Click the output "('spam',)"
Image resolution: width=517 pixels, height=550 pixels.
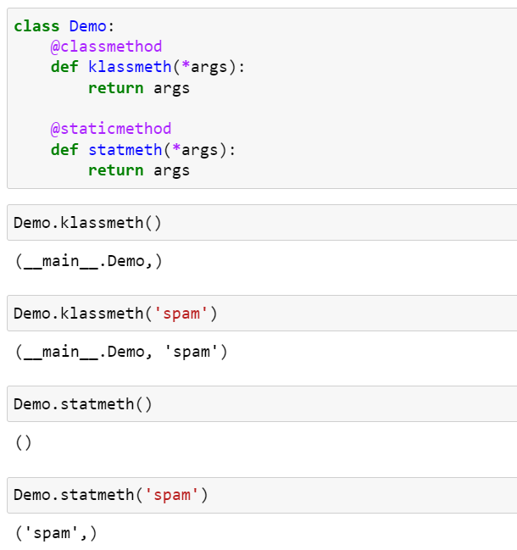tap(56, 534)
